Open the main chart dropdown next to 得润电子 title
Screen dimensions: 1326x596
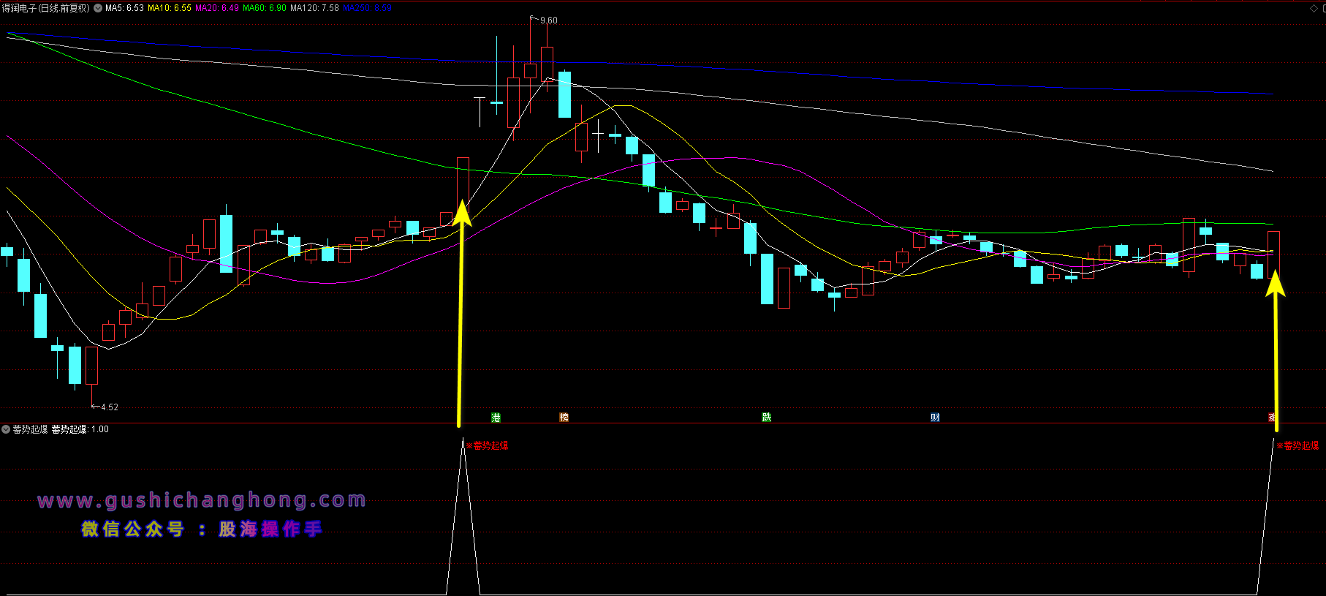(x=98, y=8)
